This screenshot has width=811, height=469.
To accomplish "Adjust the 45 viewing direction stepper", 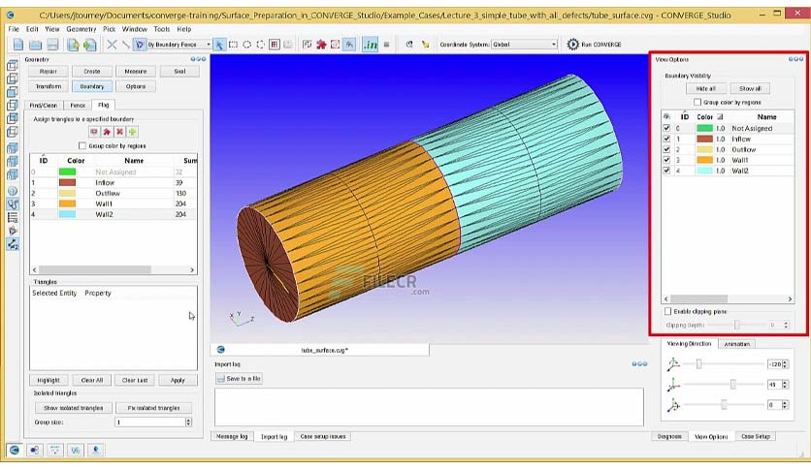I will (785, 385).
